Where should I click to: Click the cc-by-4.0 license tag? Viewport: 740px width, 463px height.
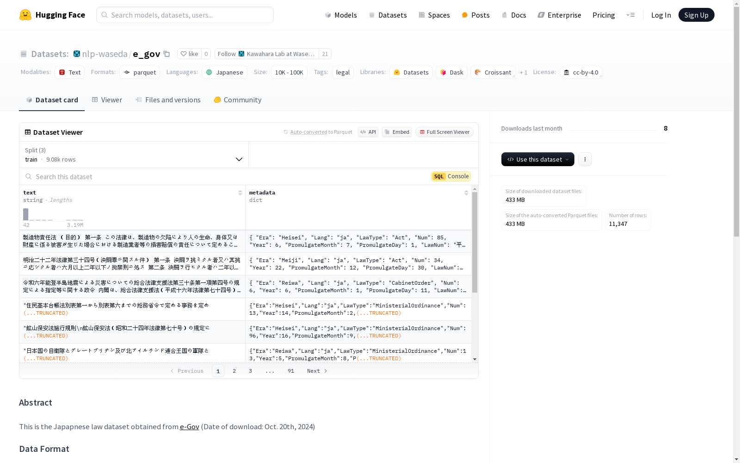[581, 72]
